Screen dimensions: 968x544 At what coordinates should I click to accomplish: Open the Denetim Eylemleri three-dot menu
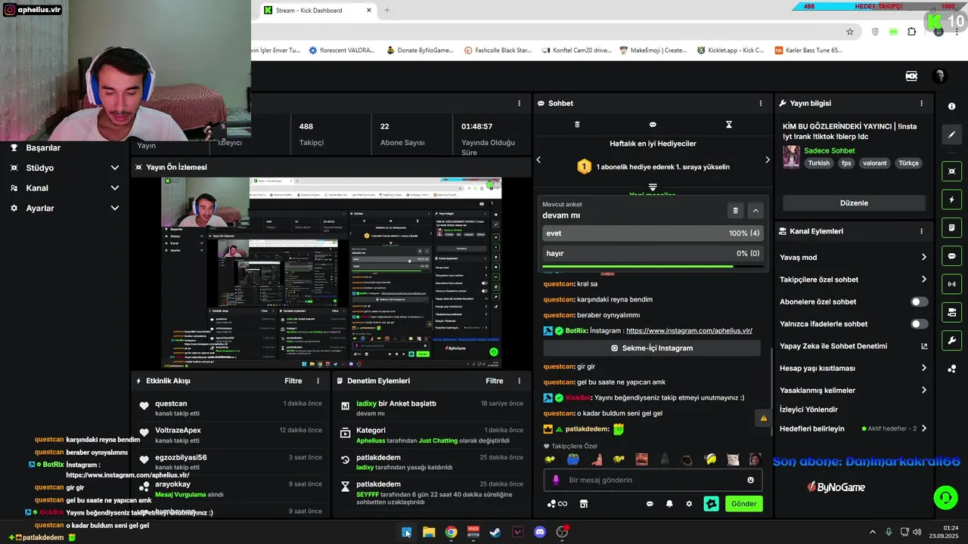tap(519, 381)
